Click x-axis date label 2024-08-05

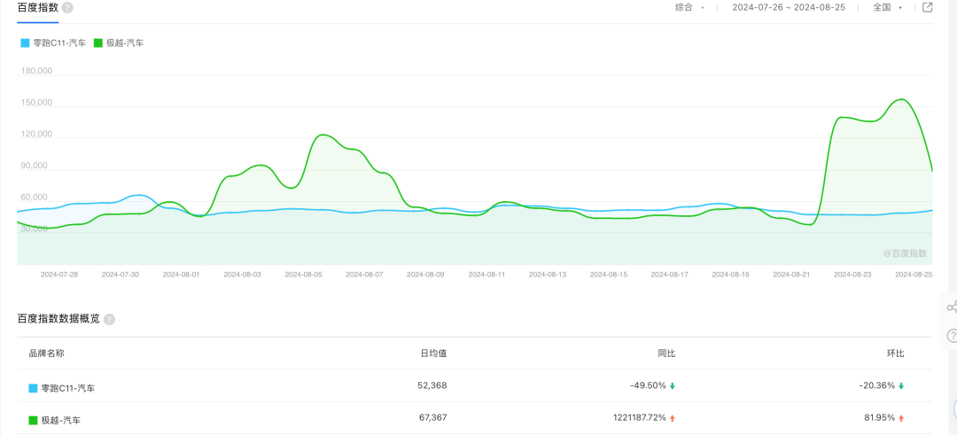click(x=303, y=275)
